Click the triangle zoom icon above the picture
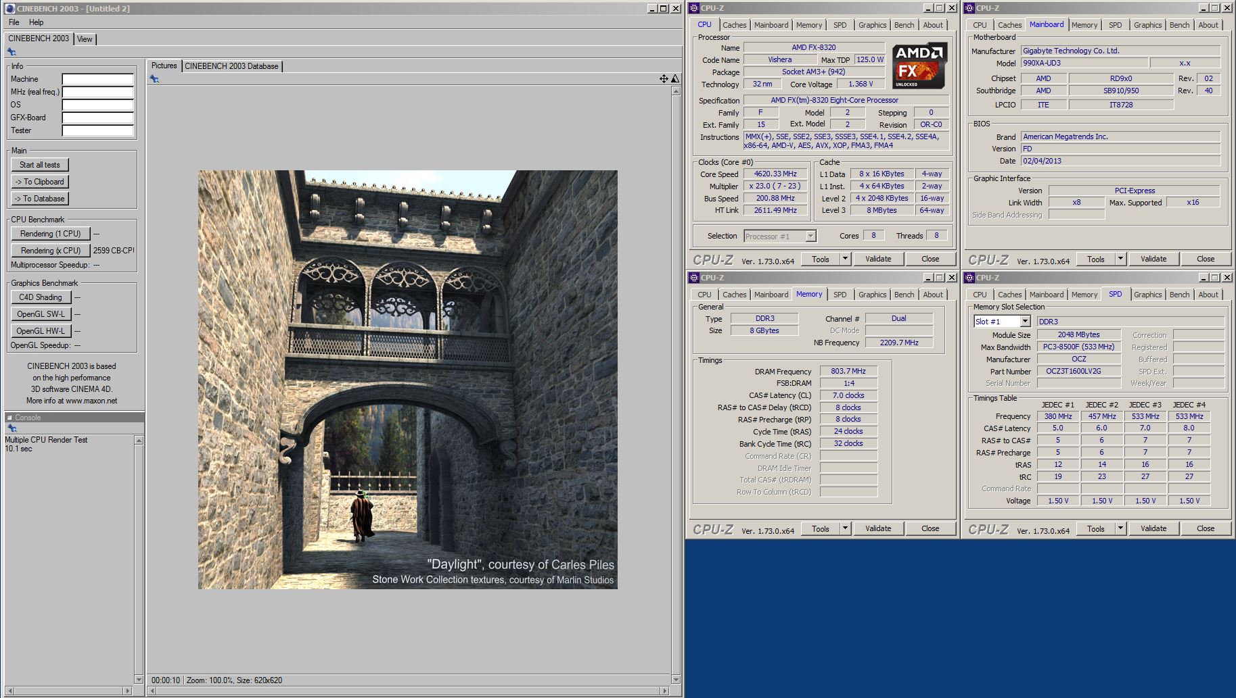 coord(674,79)
